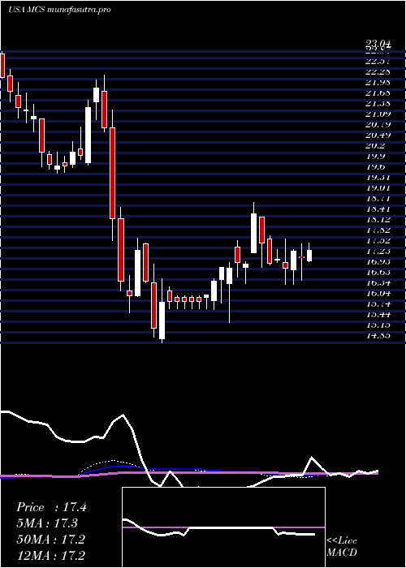Click the 20.49 price axis label
This screenshot has height=568, width=406.
[378, 136]
